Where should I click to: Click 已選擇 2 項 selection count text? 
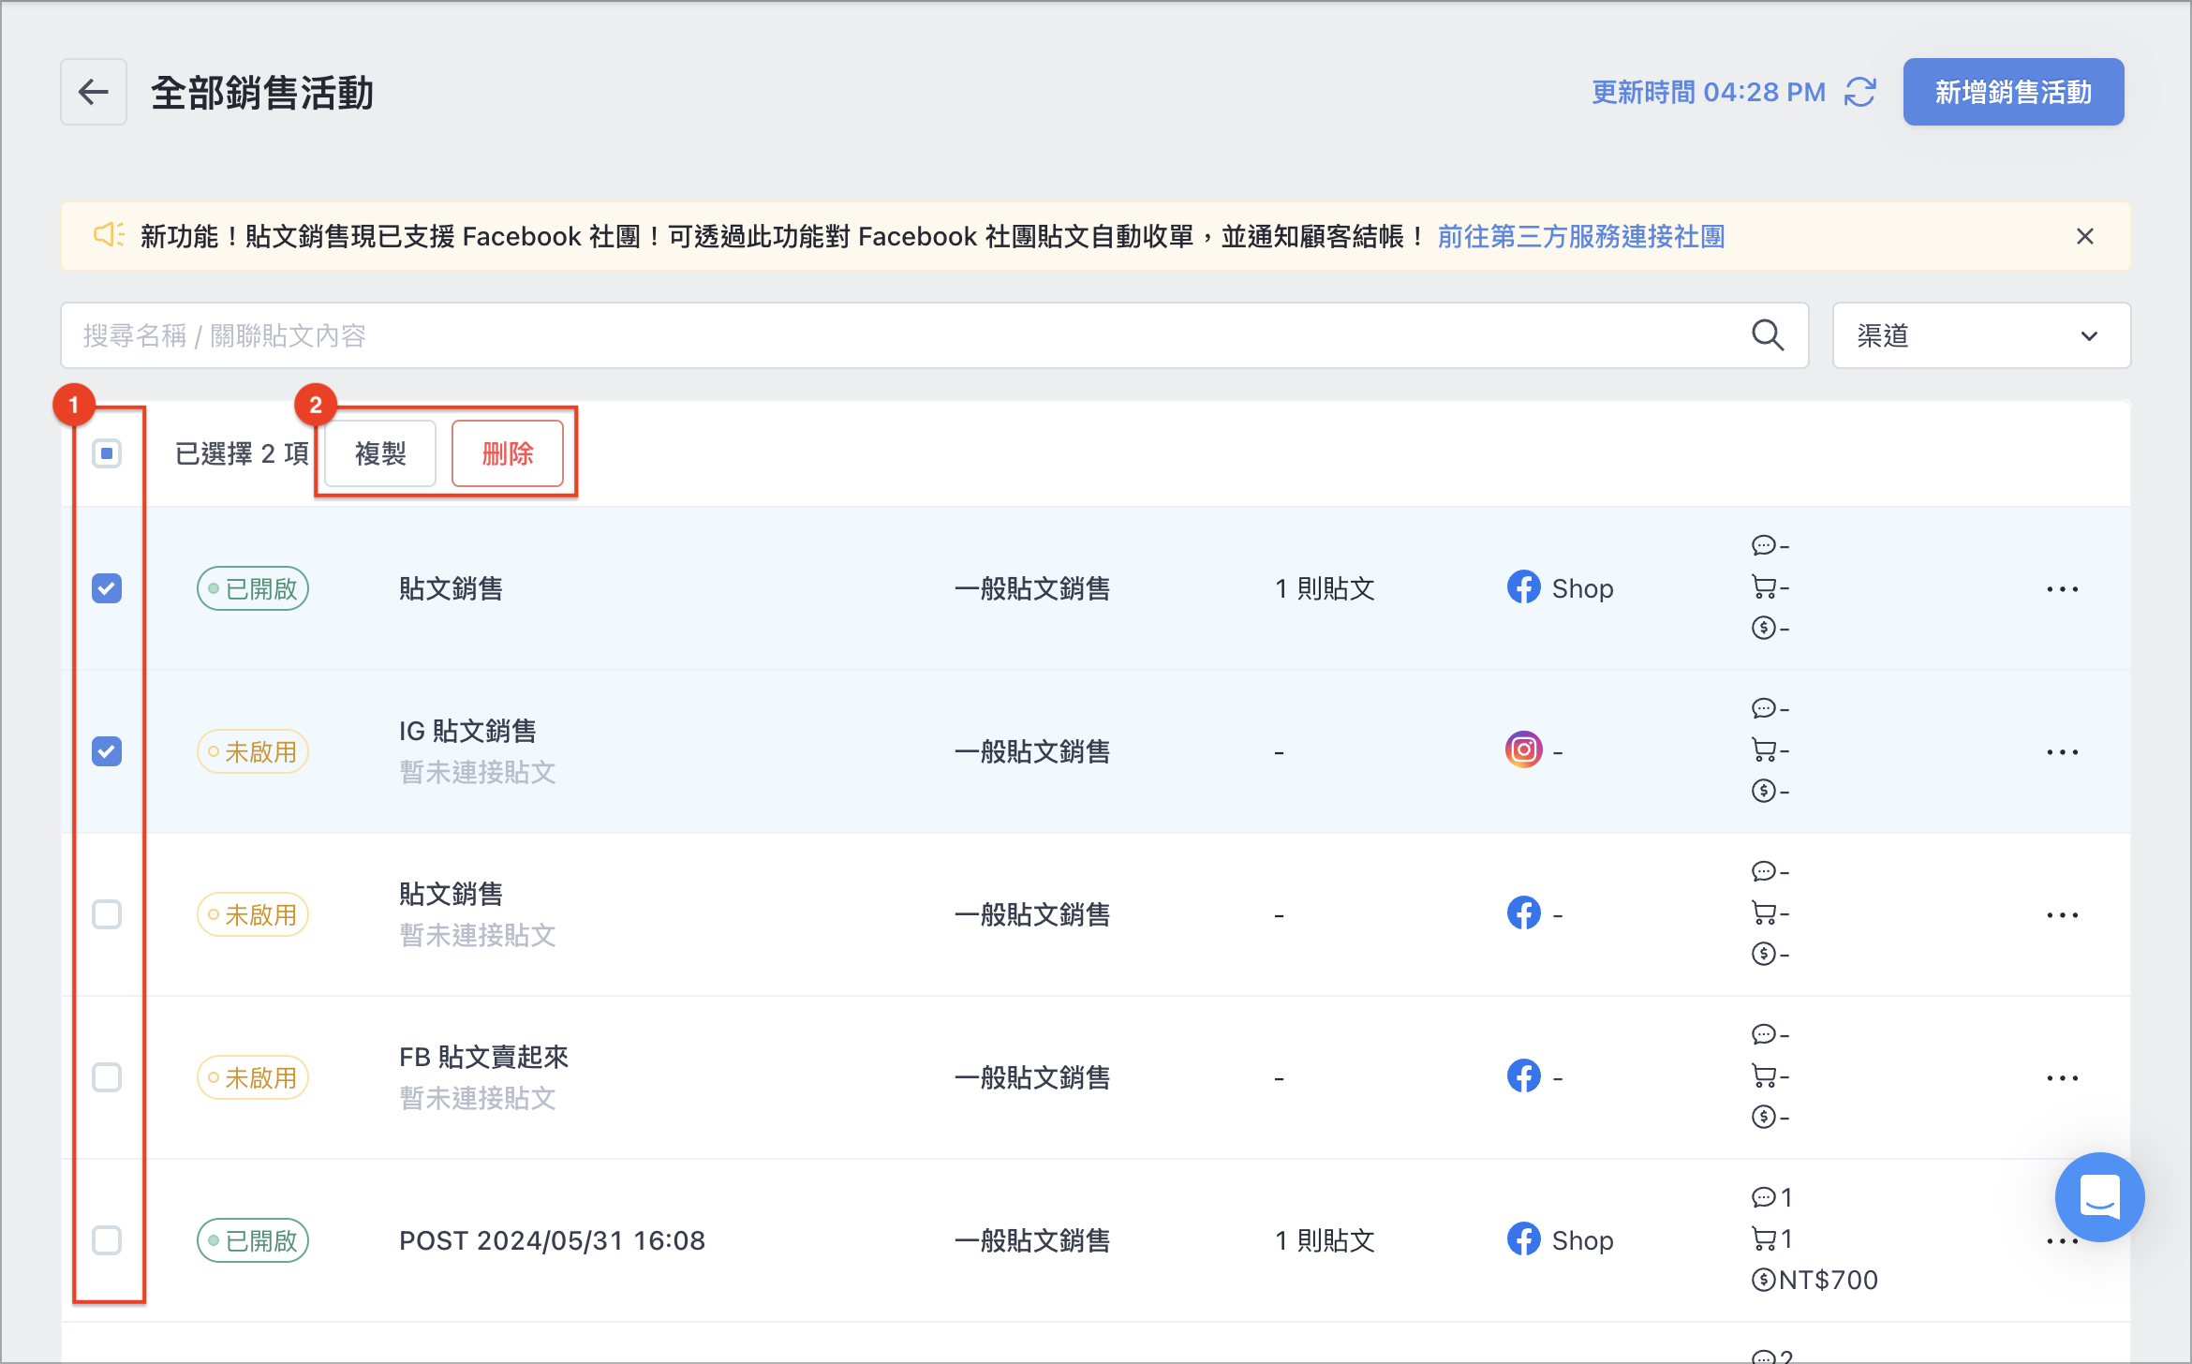pos(242,453)
